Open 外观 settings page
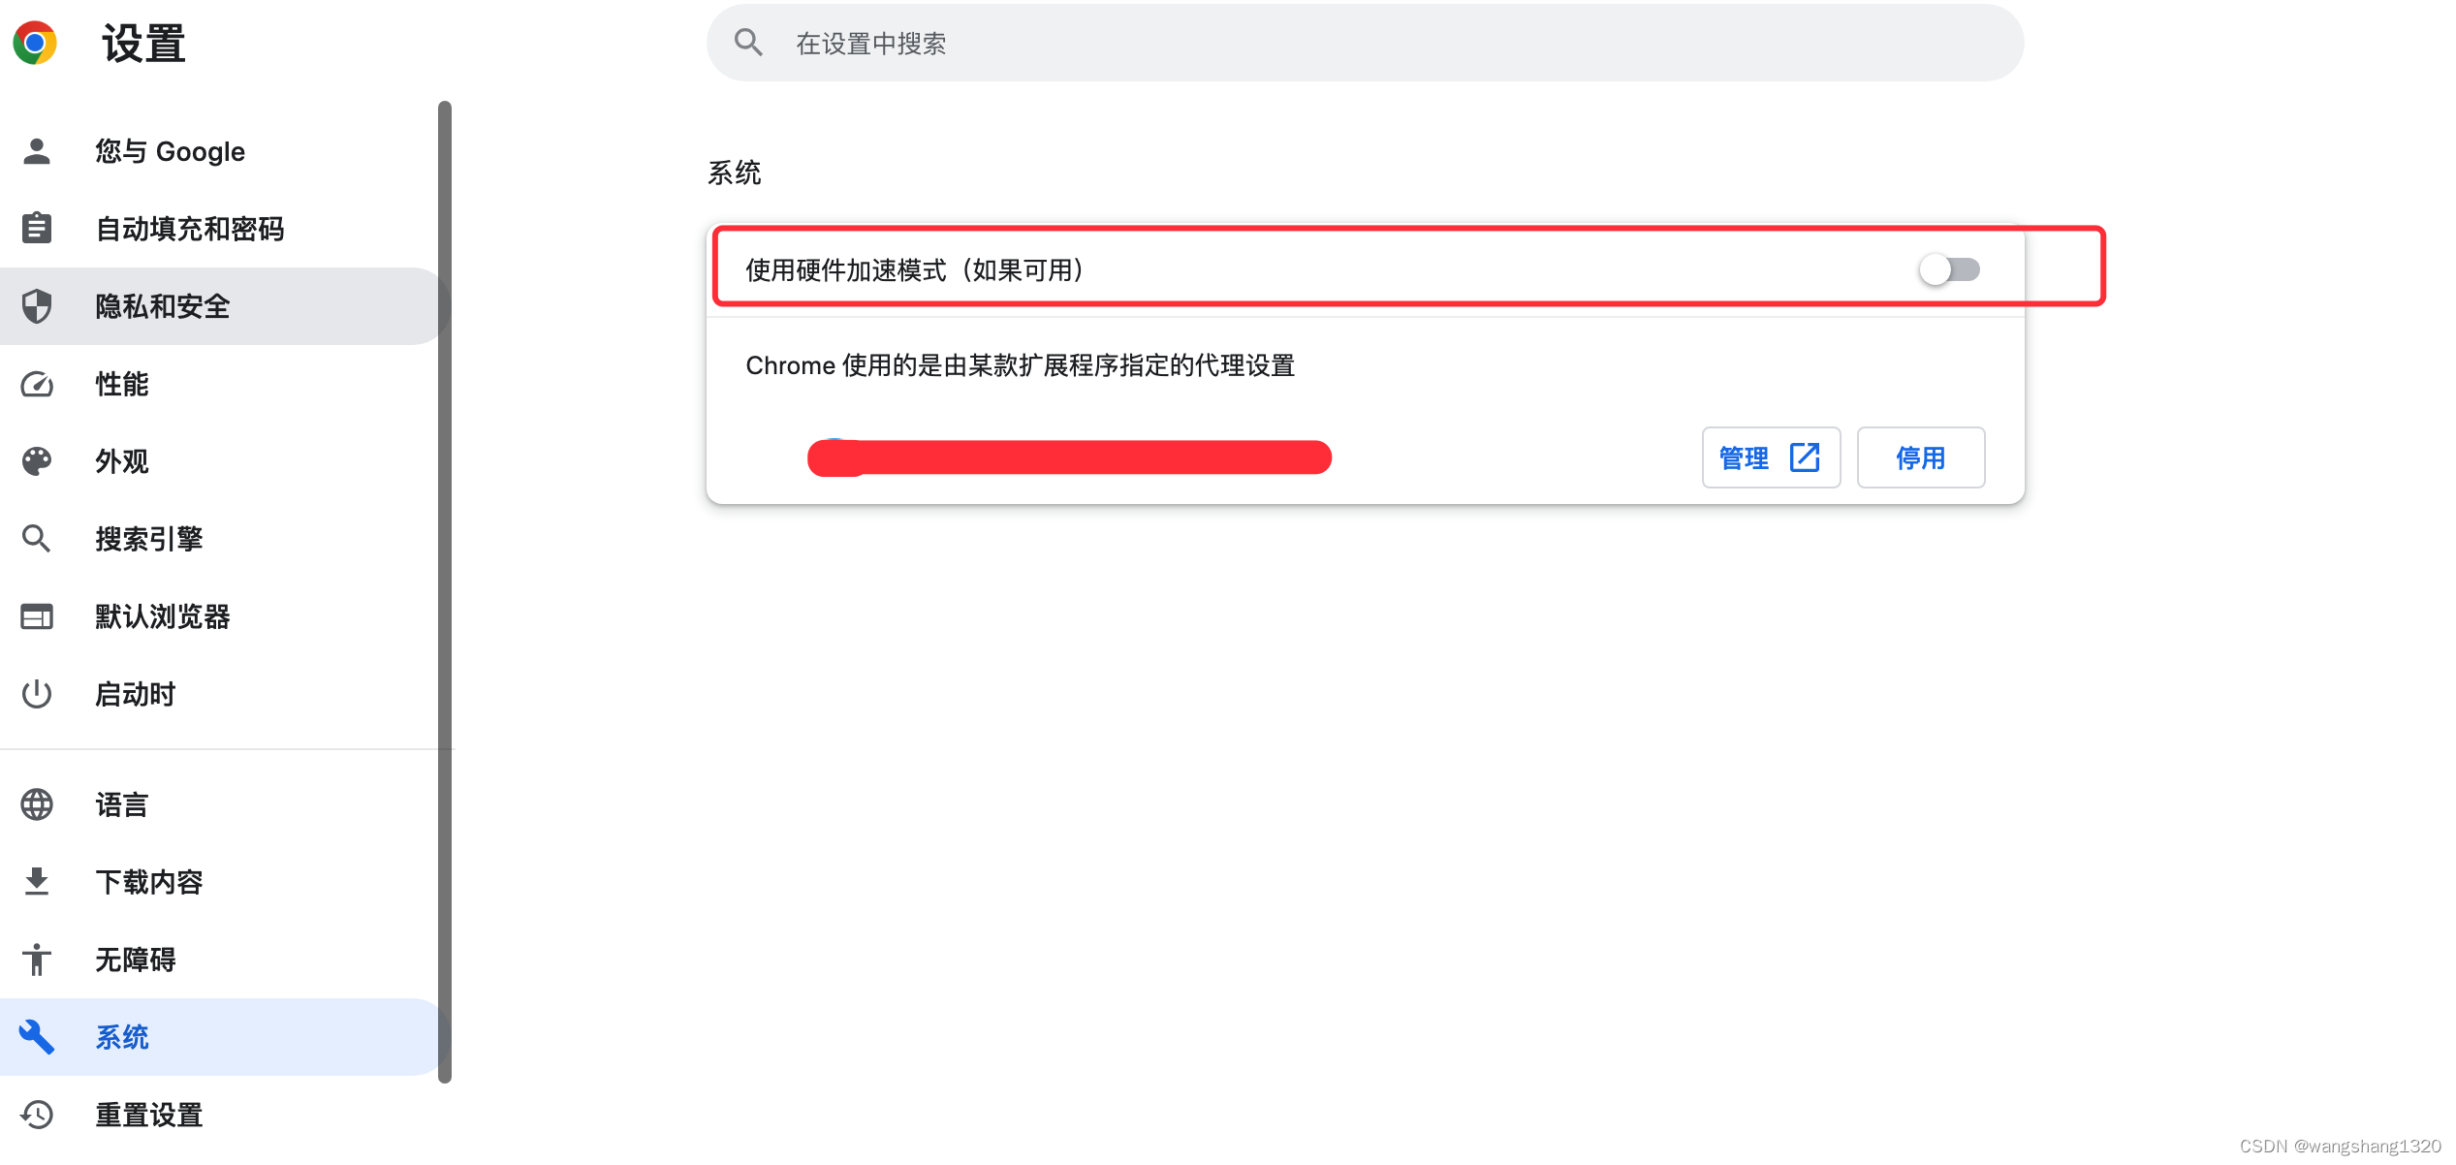This screenshot has height=1165, width=2456. tap(221, 461)
